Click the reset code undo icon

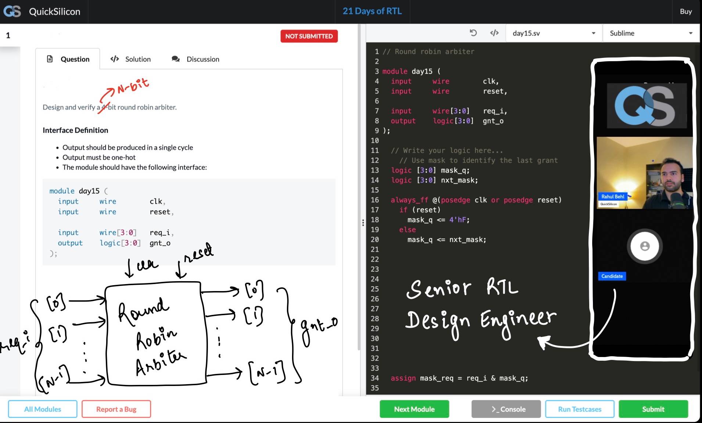click(x=473, y=33)
